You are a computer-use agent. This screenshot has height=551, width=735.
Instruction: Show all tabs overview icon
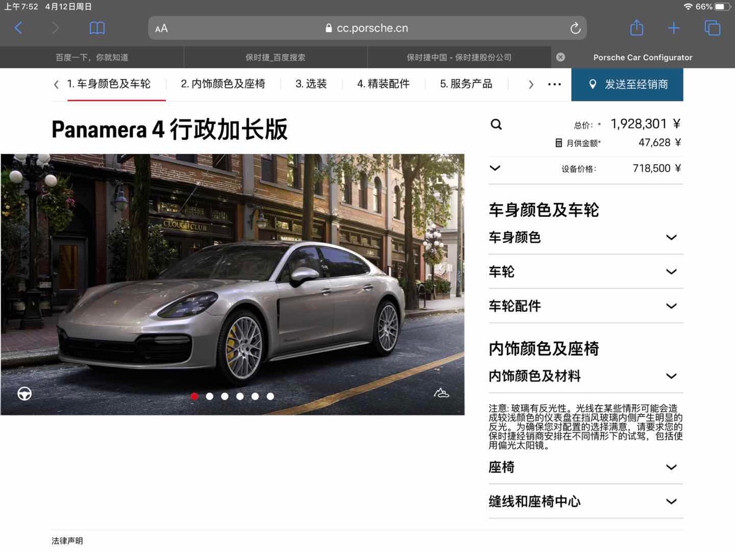click(x=712, y=28)
